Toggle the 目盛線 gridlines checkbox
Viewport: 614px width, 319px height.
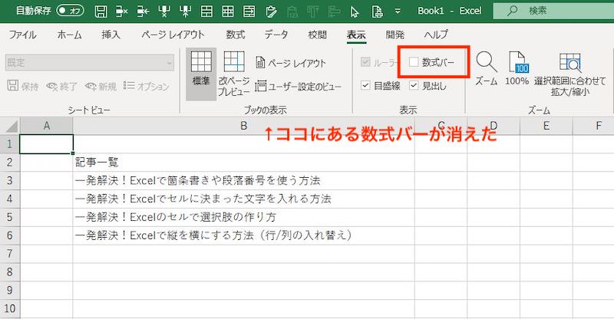click(x=365, y=85)
